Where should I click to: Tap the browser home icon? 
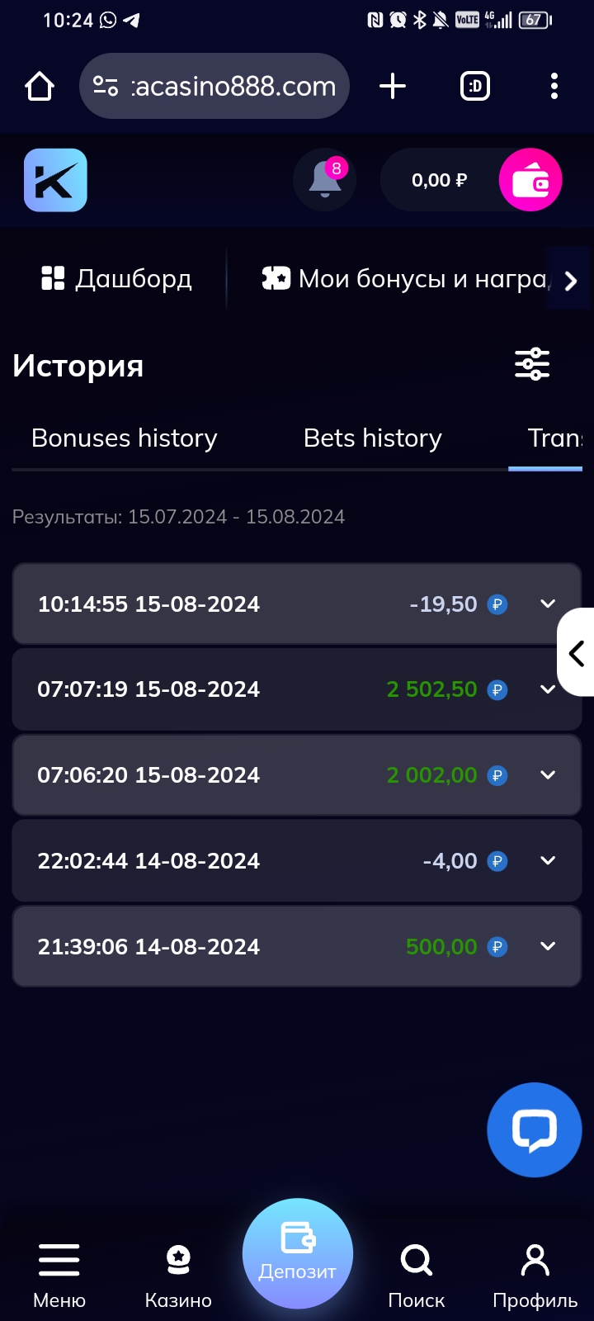click(40, 86)
